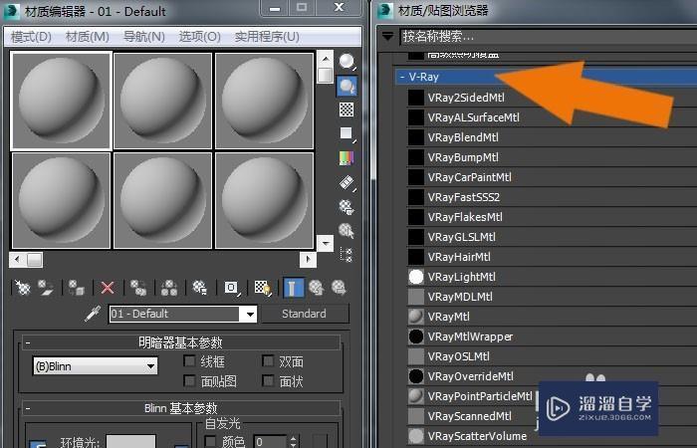This screenshot has width=697, height=448.
Task: Select VRayMtlWrapper in the list
Action: tap(553, 336)
